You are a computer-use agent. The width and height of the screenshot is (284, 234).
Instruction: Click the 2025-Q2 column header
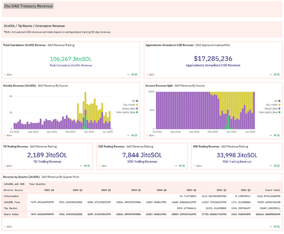(222, 190)
